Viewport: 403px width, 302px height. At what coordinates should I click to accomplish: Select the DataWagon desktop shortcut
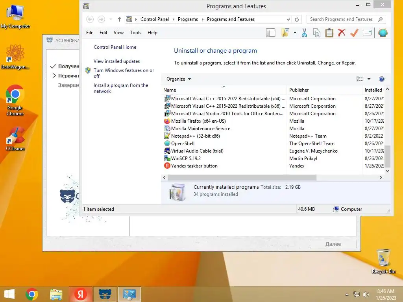pyautogui.click(x=15, y=57)
